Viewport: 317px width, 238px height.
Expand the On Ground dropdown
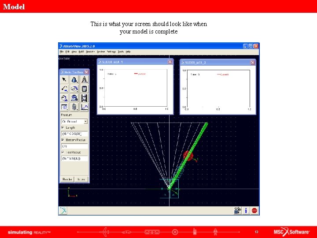point(85,122)
